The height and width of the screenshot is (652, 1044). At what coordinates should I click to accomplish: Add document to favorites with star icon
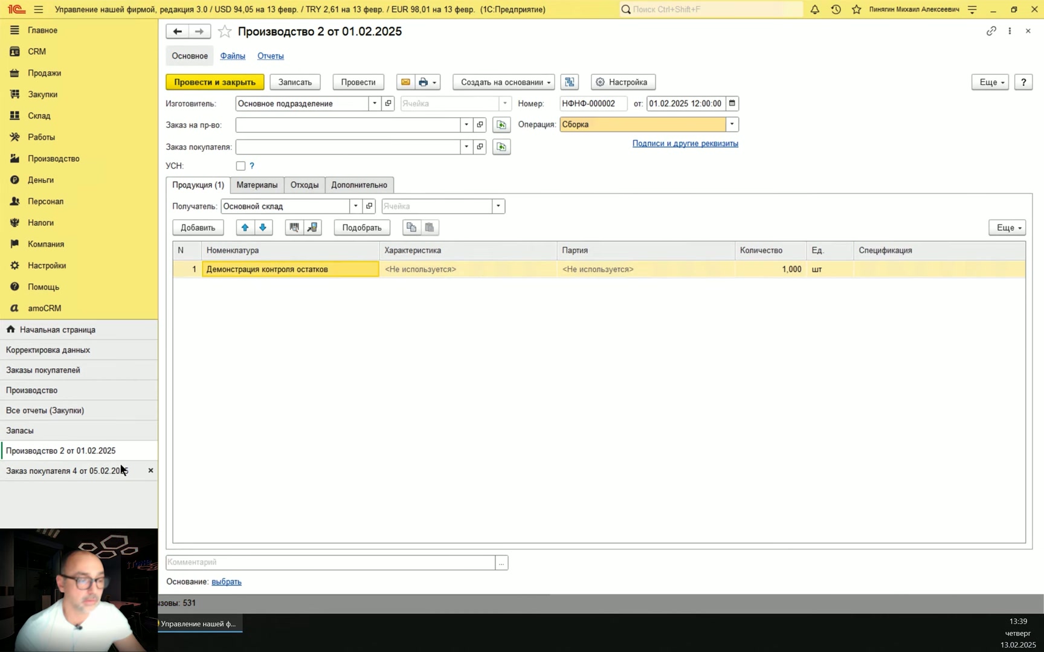point(225,31)
